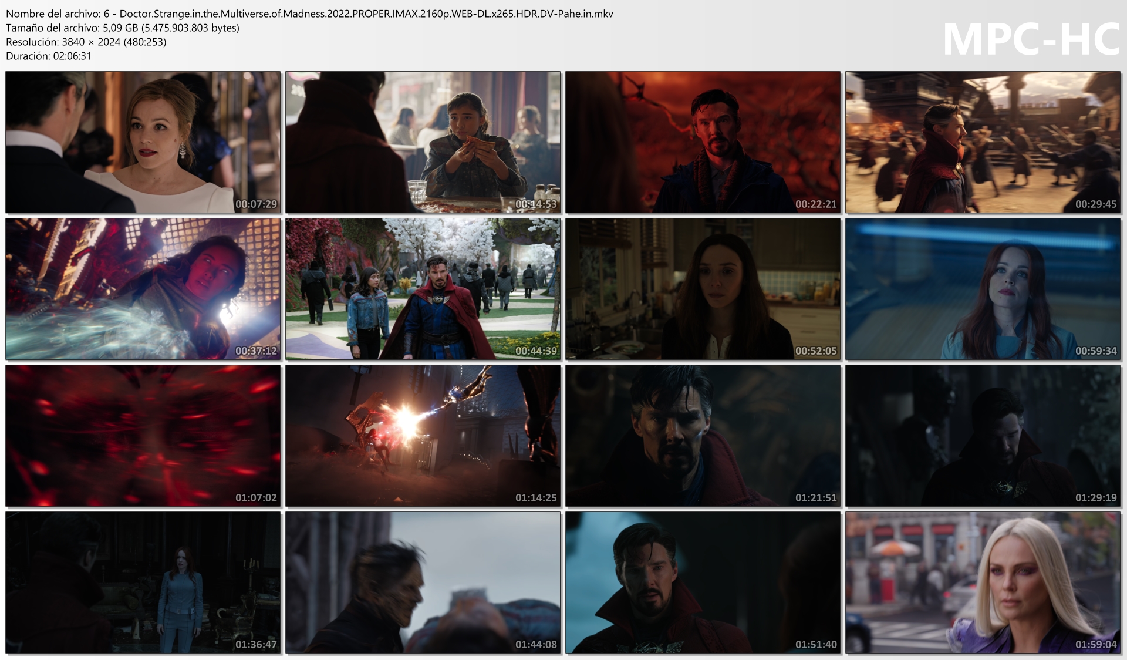Image resolution: width=1127 pixels, height=660 pixels.
Task: Pick the red vortex frame at 01:07:02
Action: (143, 436)
